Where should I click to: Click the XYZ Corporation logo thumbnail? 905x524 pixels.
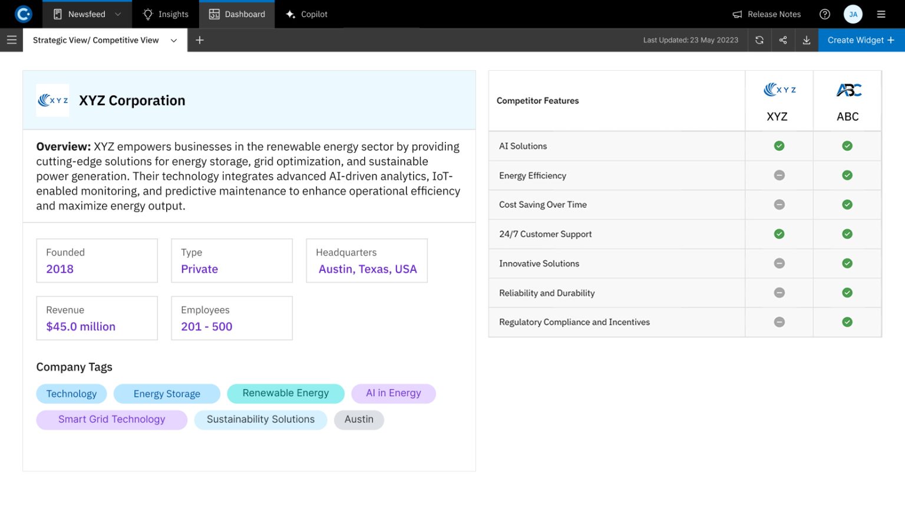(x=52, y=100)
